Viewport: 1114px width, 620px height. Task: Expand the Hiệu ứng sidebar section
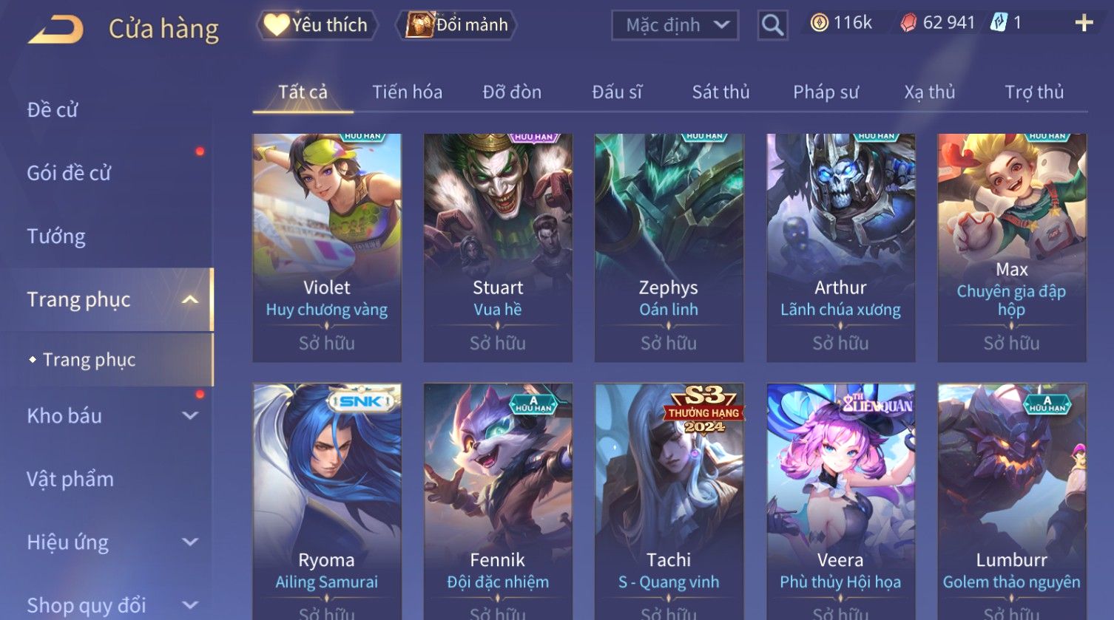[x=190, y=542]
